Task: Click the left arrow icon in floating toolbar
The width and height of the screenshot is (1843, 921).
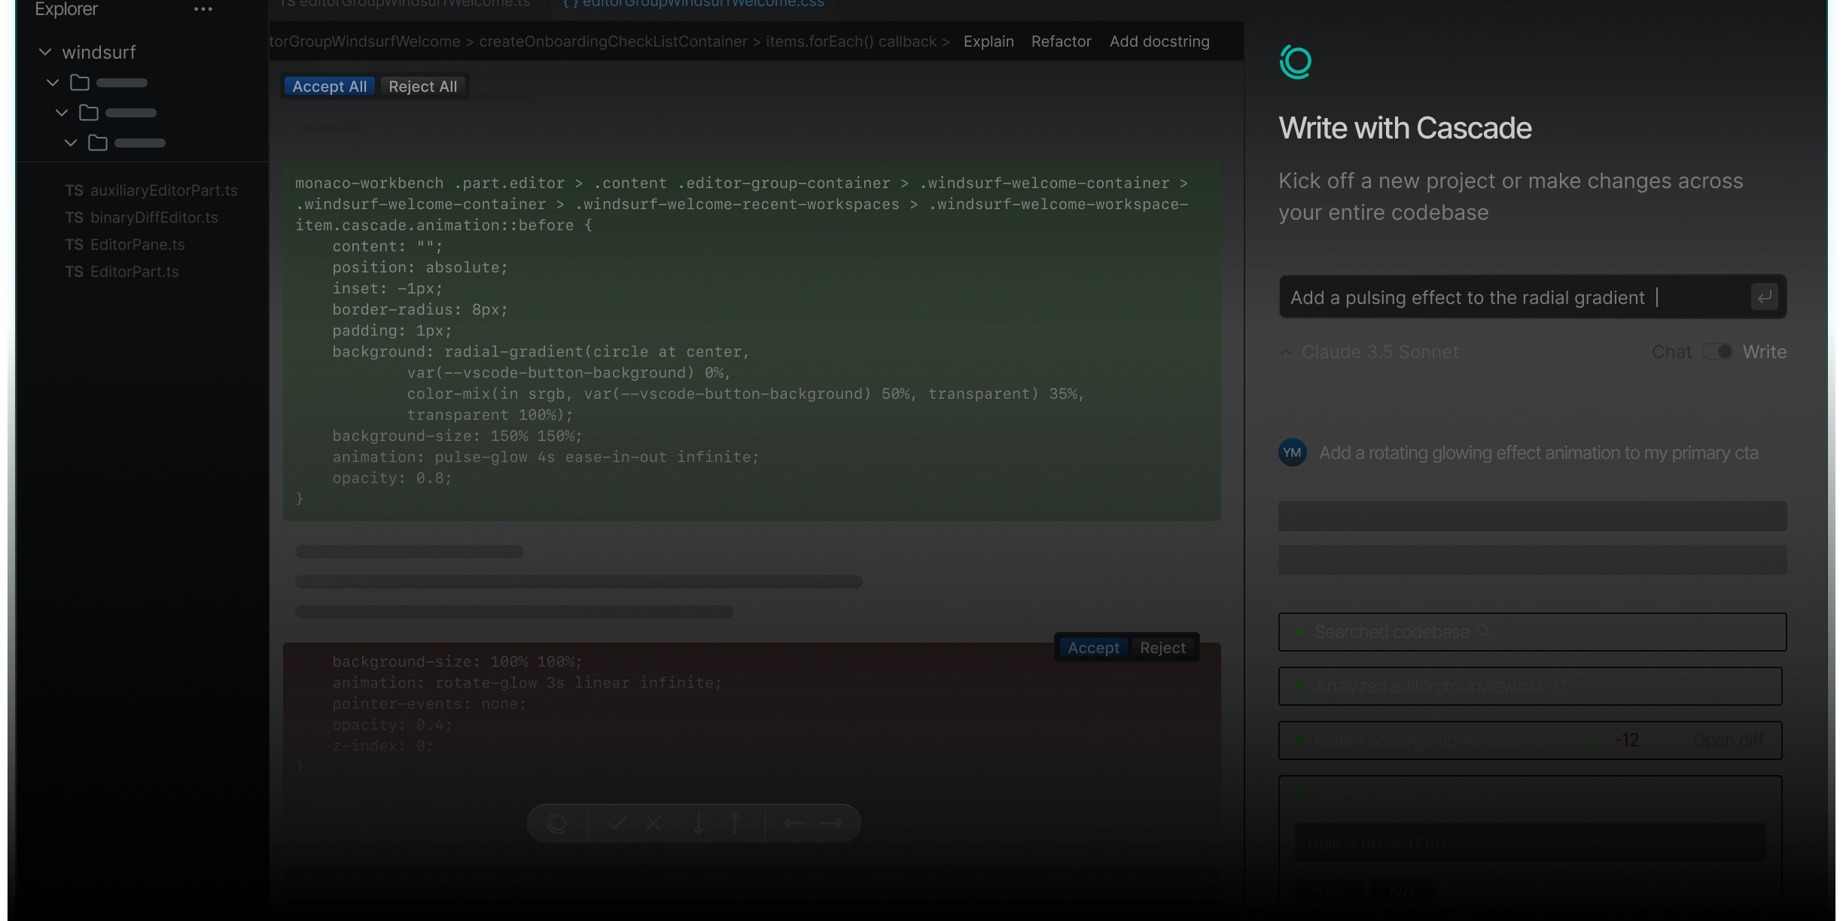Action: 794,823
